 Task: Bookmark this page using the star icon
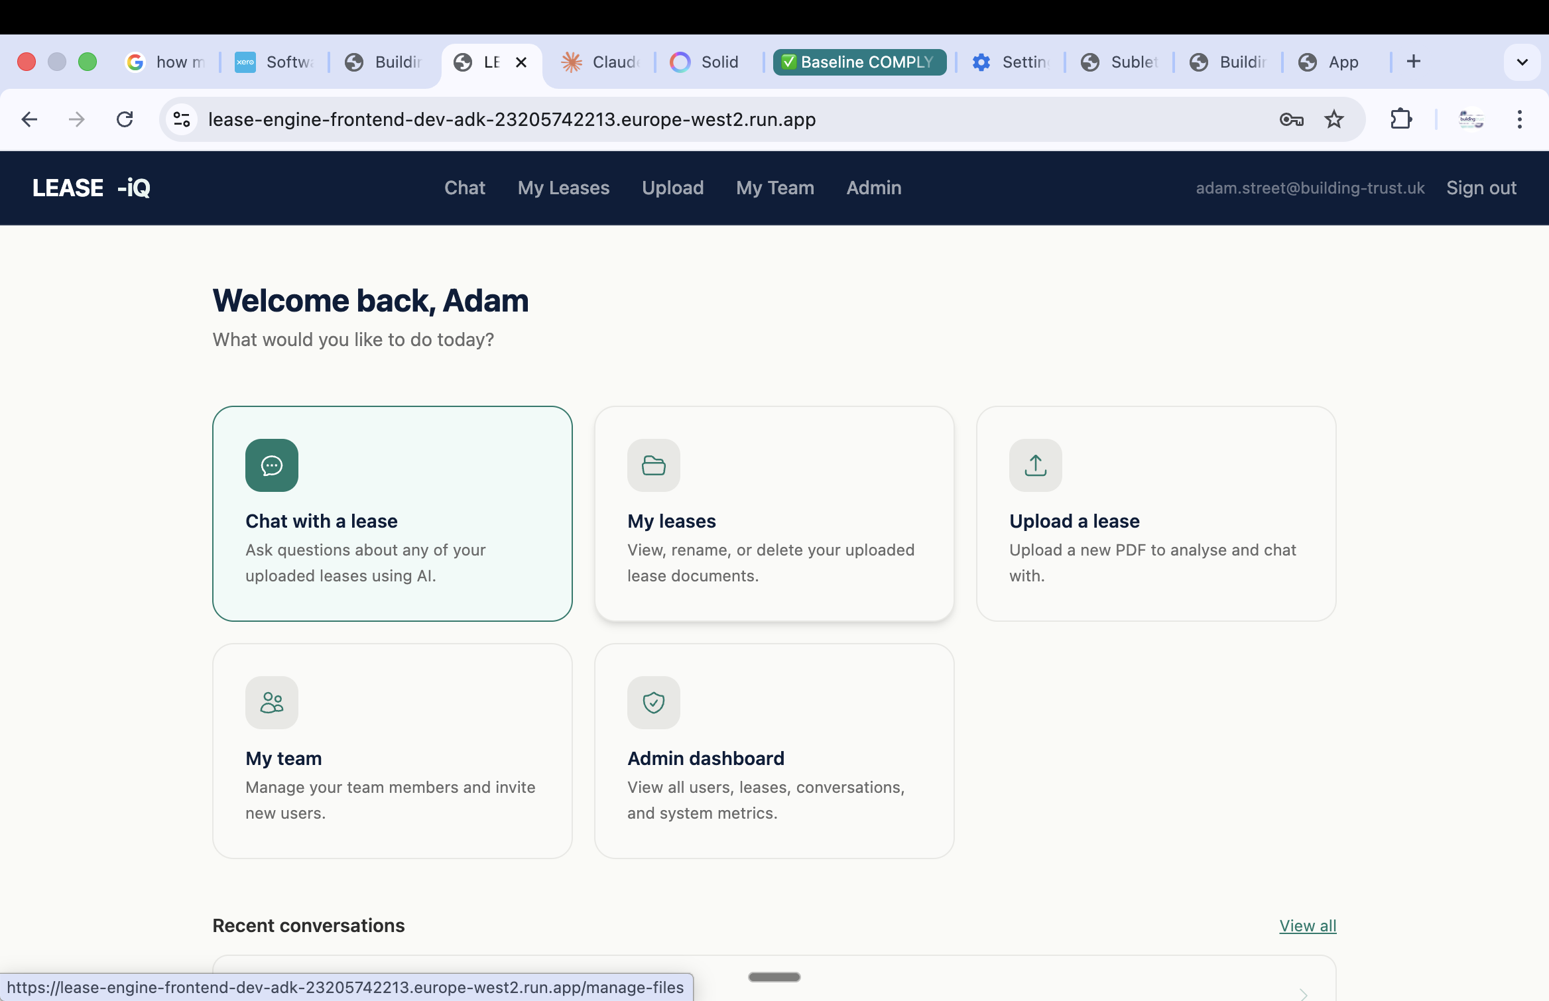tap(1333, 119)
